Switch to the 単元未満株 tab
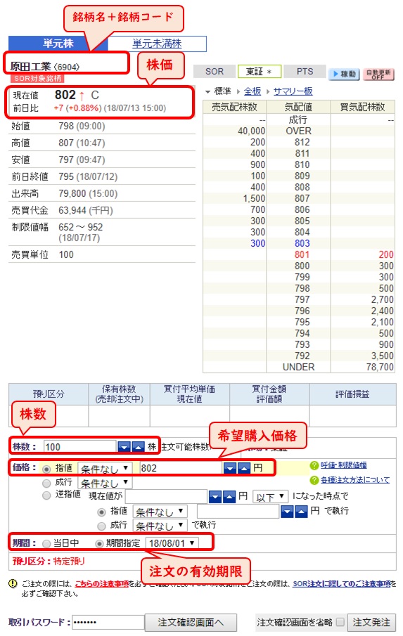 point(157,44)
